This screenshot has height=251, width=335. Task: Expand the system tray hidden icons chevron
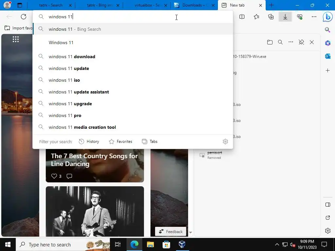coord(277,244)
